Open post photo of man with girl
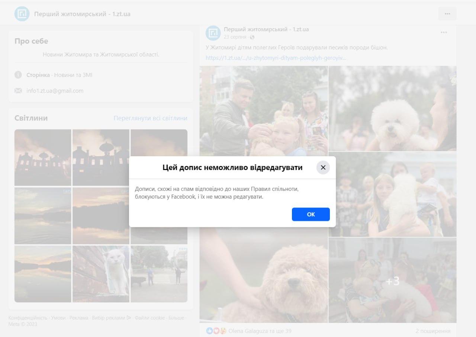 [x=264, y=111]
